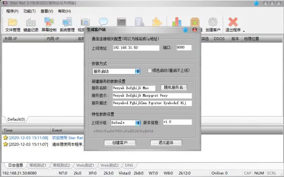The width and height of the screenshot is (284, 177).
Task: Click the 服务显示 input field
Action: (152, 96)
